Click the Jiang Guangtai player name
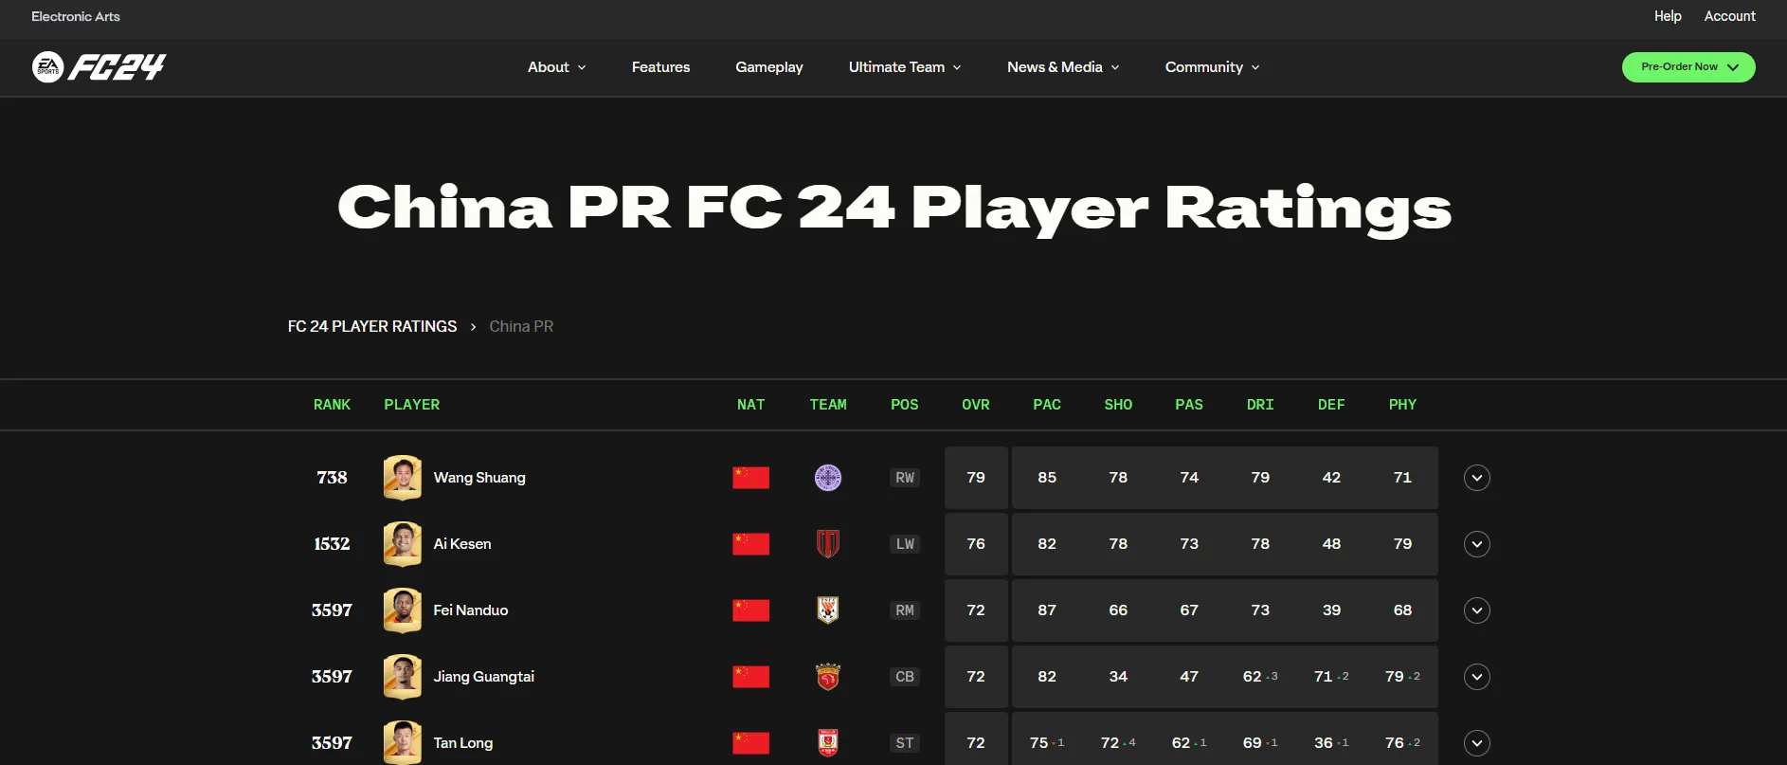Image resolution: width=1787 pixels, height=765 pixels. (x=484, y=677)
